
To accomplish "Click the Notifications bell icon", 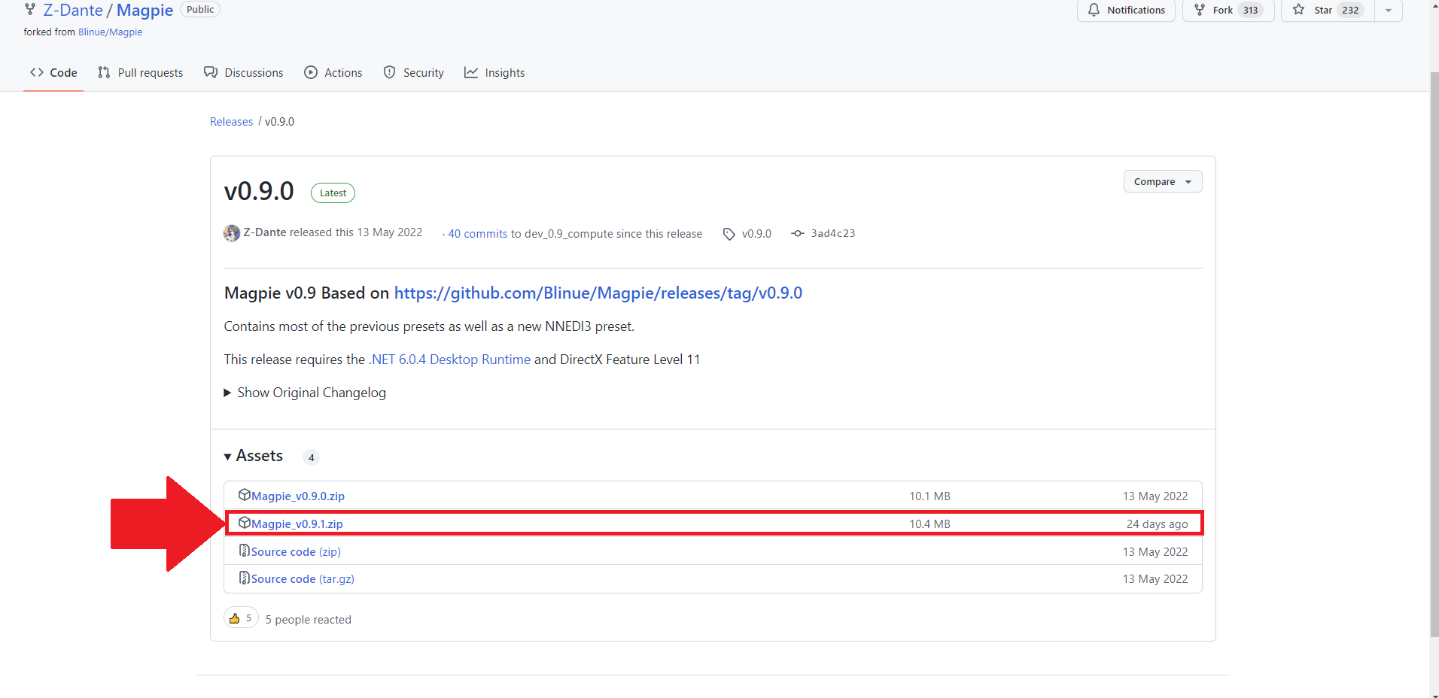I will (x=1094, y=10).
